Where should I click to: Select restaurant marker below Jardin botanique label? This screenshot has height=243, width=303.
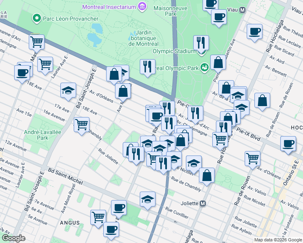(147, 67)
